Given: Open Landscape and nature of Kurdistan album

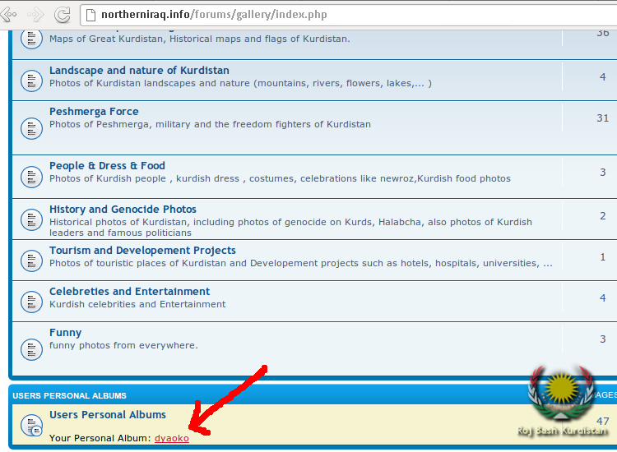Looking at the screenshot, I should pos(139,71).
